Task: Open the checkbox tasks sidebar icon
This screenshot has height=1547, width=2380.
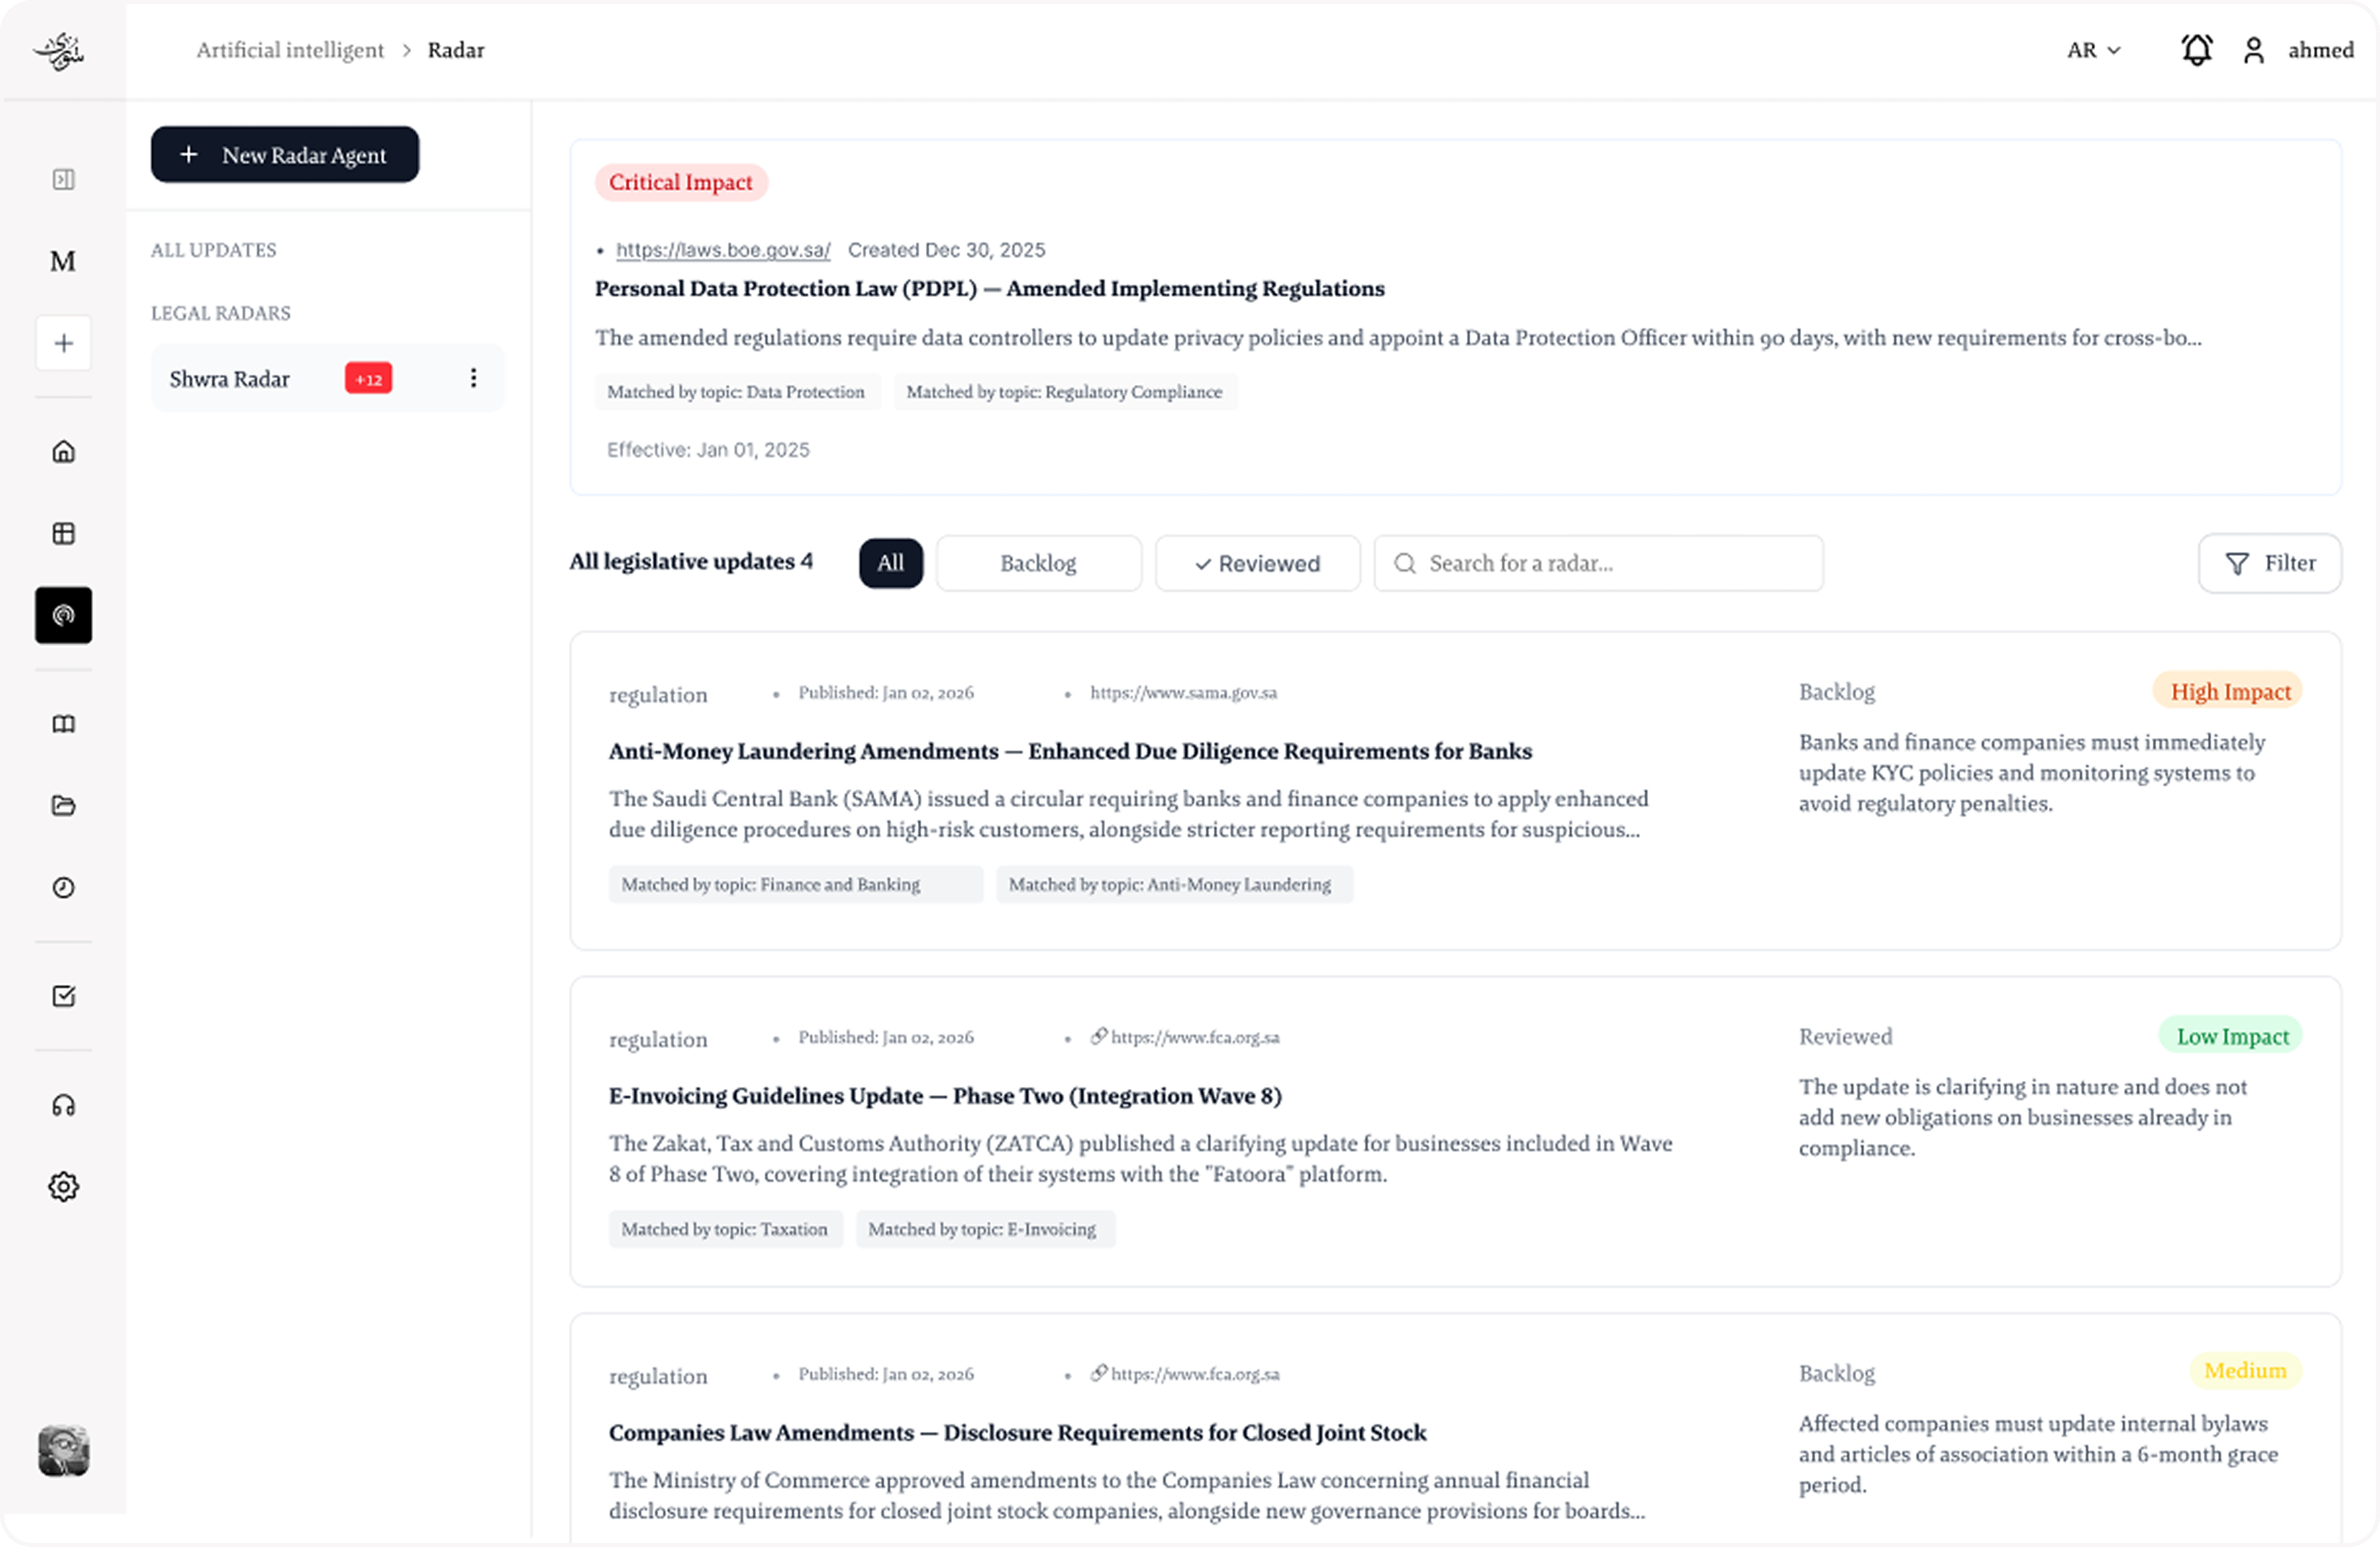Action: click(63, 996)
